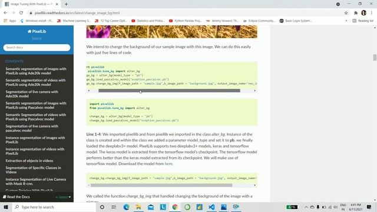
Task: Open Instance segmentation of images with PixelLib
Action: pos(35,140)
